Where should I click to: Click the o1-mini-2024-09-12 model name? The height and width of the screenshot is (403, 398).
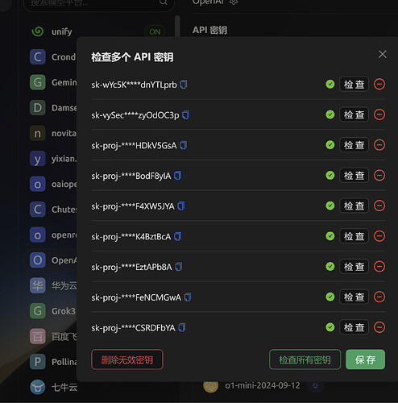(x=263, y=385)
